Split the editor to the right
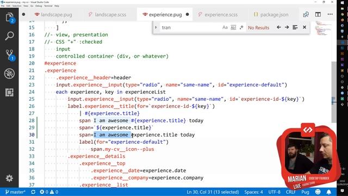The height and width of the screenshot is (196, 348). [318, 15]
